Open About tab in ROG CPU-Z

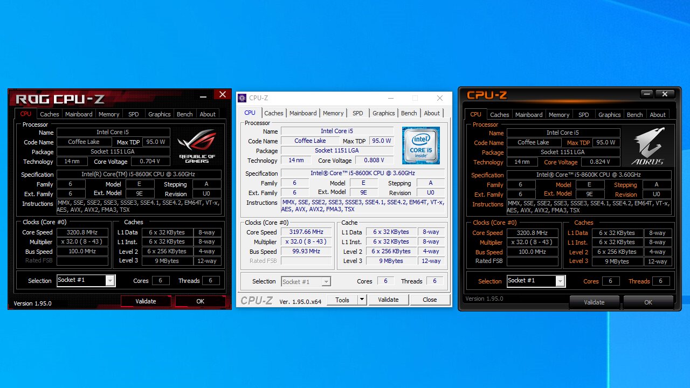pyautogui.click(x=208, y=114)
